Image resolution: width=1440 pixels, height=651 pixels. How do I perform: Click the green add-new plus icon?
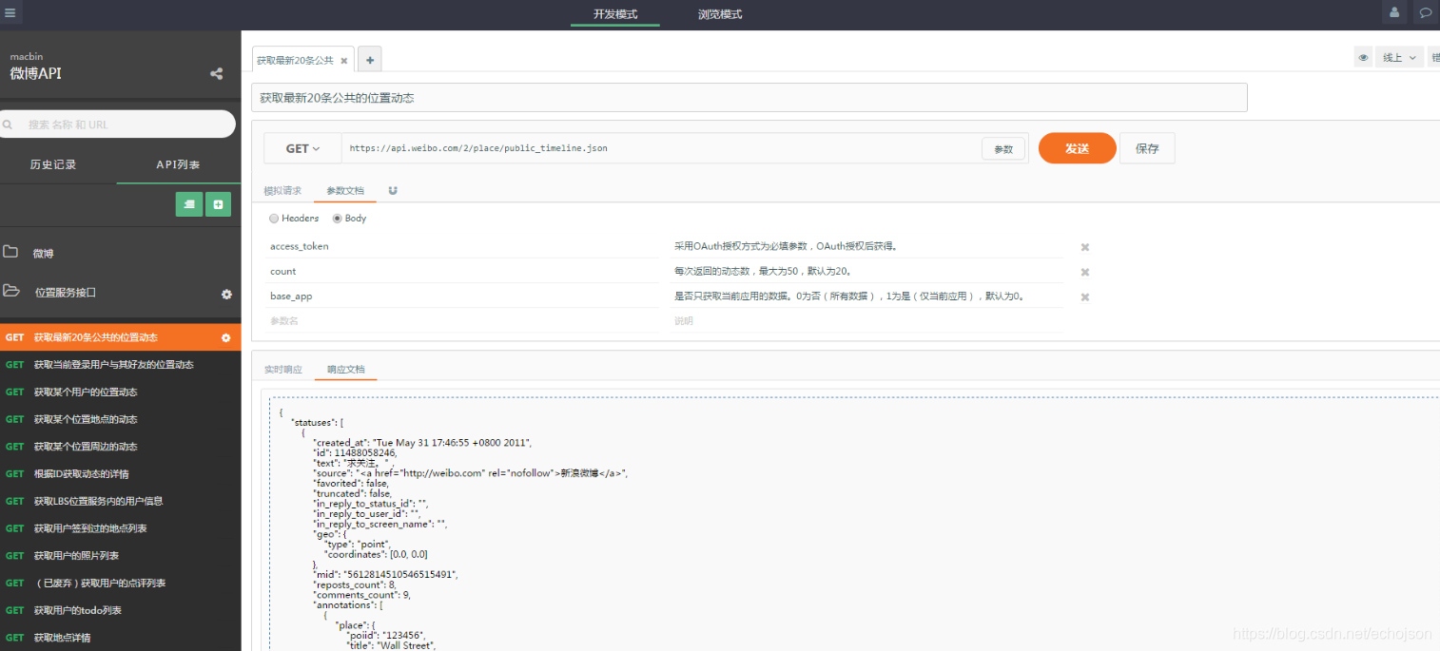pos(218,203)
